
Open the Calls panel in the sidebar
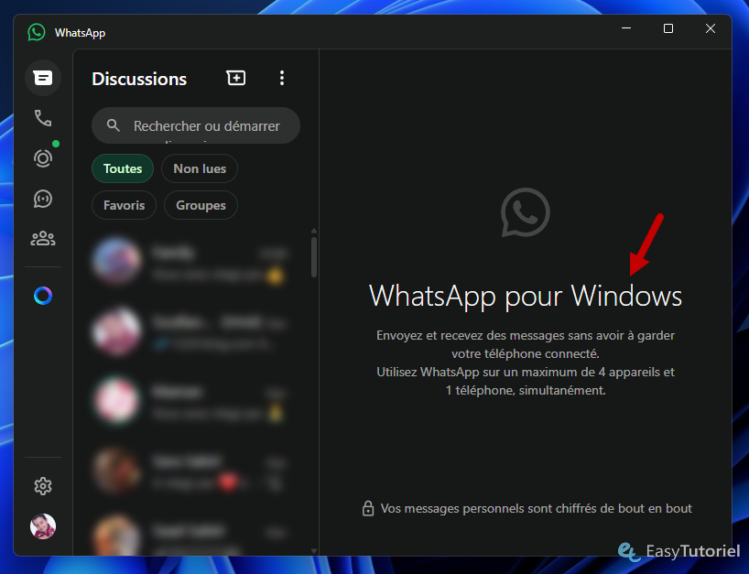42,118
